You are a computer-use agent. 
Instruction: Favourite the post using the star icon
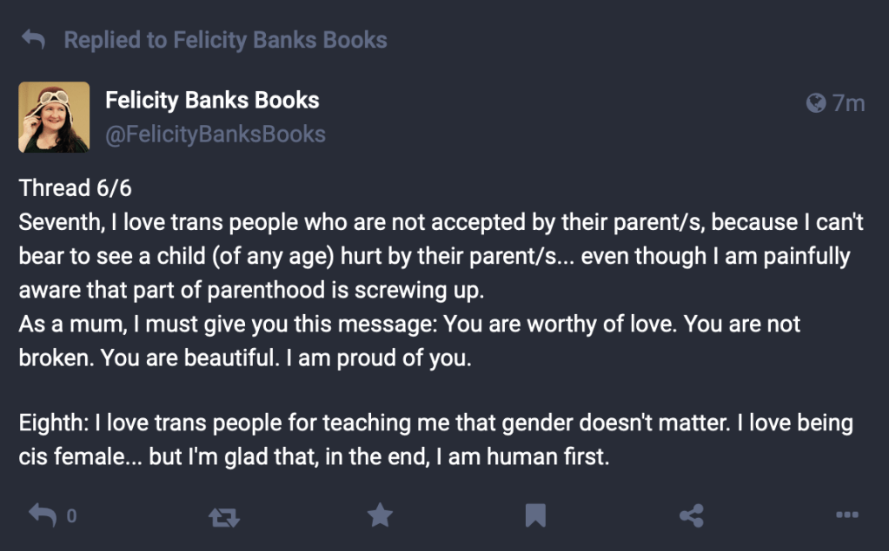[380, 516]
